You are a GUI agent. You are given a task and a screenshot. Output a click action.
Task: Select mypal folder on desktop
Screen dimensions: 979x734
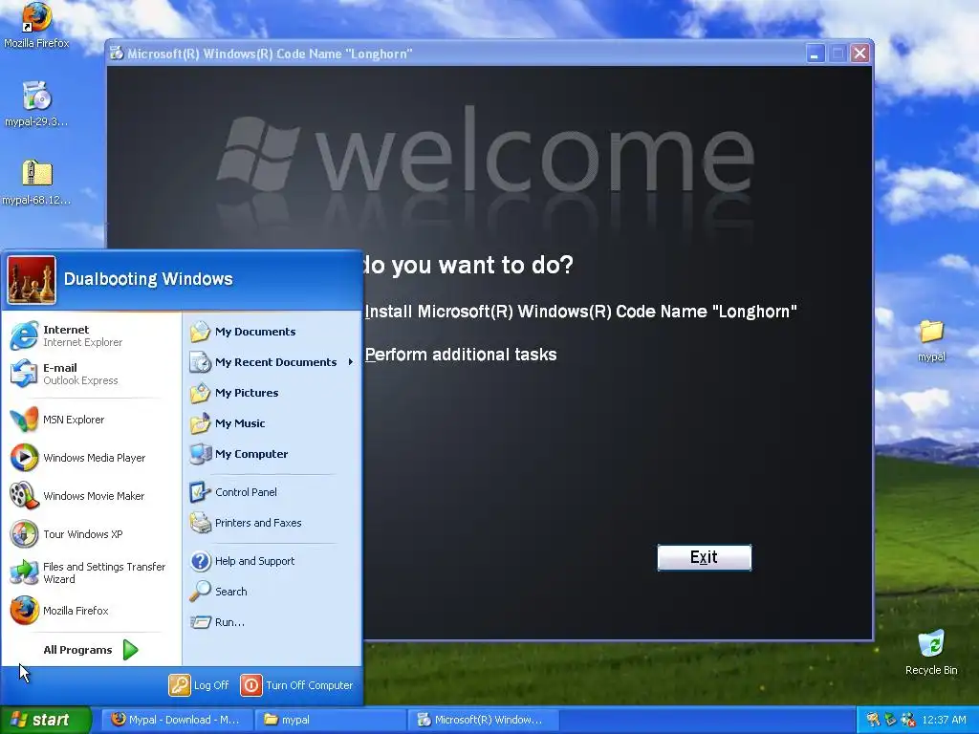pyautogui.click(x=931, y=340)
